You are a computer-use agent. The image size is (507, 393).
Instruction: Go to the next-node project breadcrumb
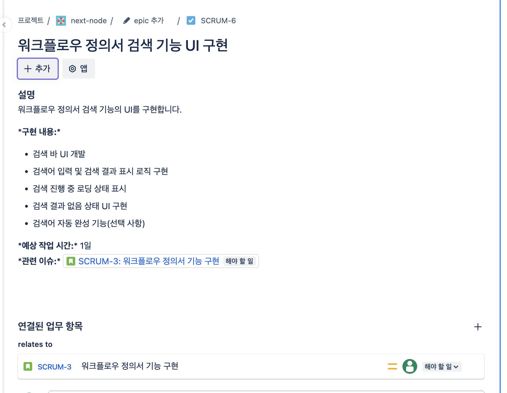(x=89, y=21)
